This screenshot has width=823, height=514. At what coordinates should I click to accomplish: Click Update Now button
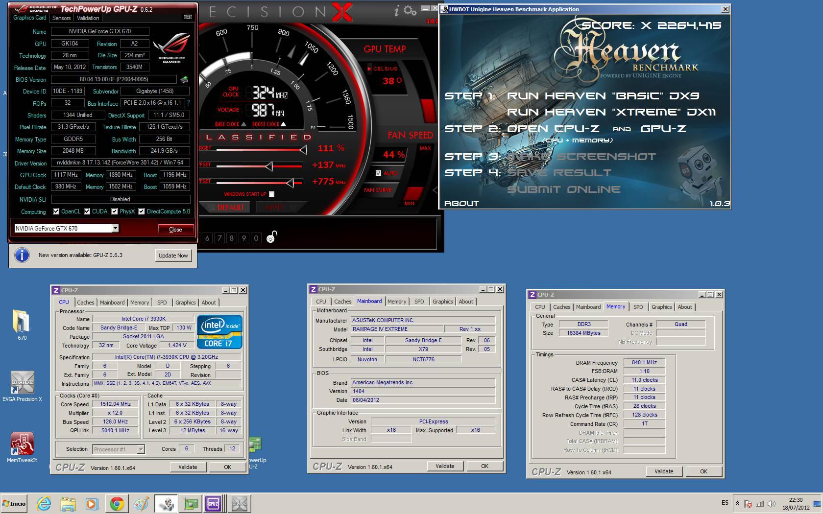pyautogui.click(x=173, y=256)
